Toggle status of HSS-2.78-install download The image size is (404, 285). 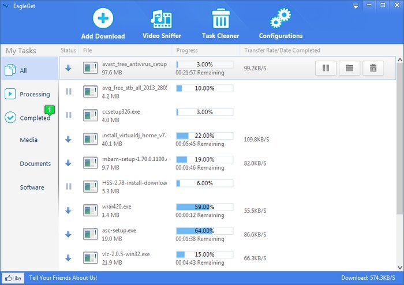(69, 186)
